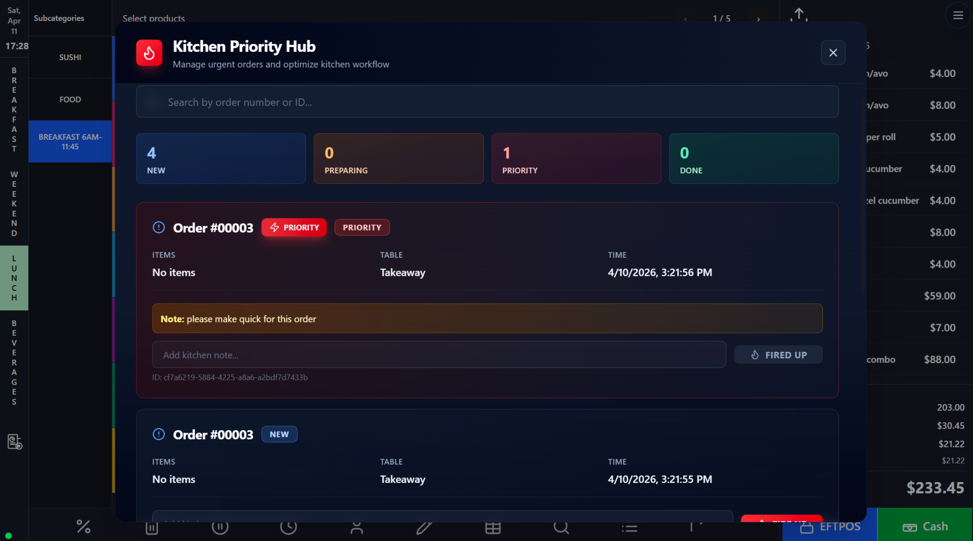The width and height of the screenshot is (973, 541).
Task: Open the vertical BREAKFAST category tab
Action: pyautogui.click(x=14, y=109)
